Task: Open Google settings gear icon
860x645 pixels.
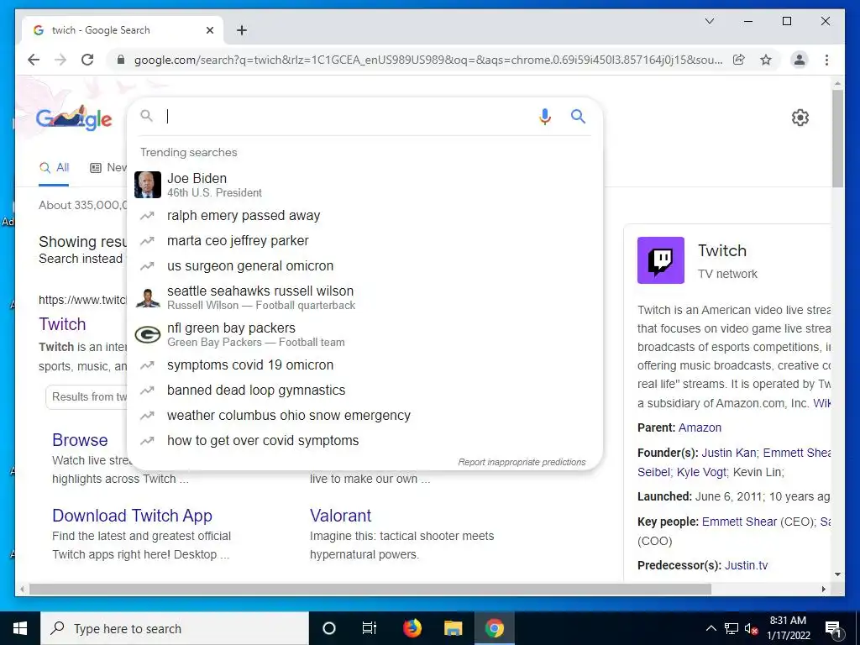Action: click(x=800, y=118)
